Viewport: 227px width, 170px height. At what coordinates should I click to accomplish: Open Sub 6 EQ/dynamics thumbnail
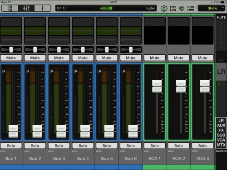[x=131, y=31]
